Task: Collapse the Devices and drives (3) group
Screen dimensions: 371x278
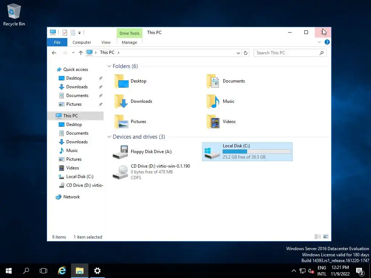Action: 109,137
